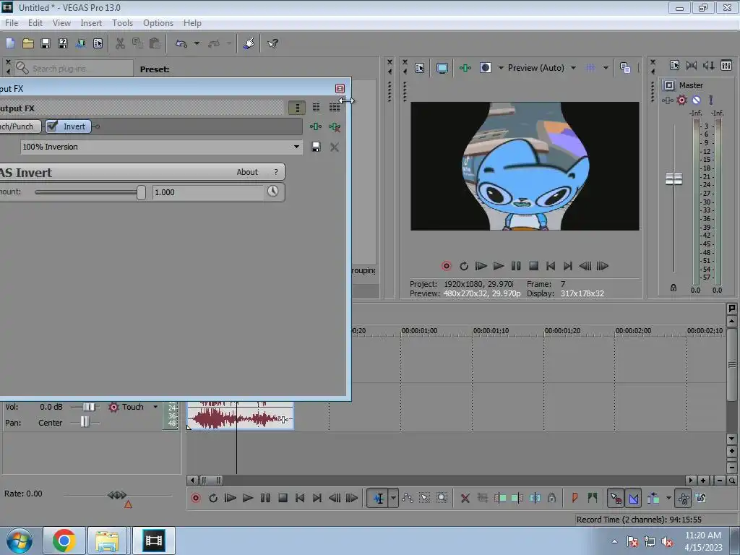Viewport: 740px width, 555px height.
Task: Click Play button under the preview
Action: click(499, 266)
